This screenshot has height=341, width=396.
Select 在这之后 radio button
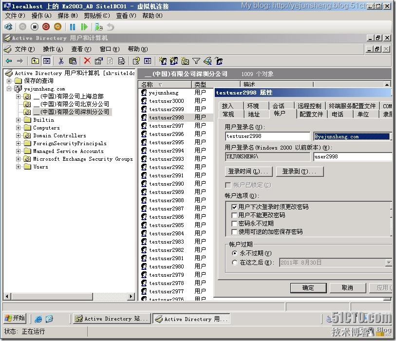(x=235, y=263)
